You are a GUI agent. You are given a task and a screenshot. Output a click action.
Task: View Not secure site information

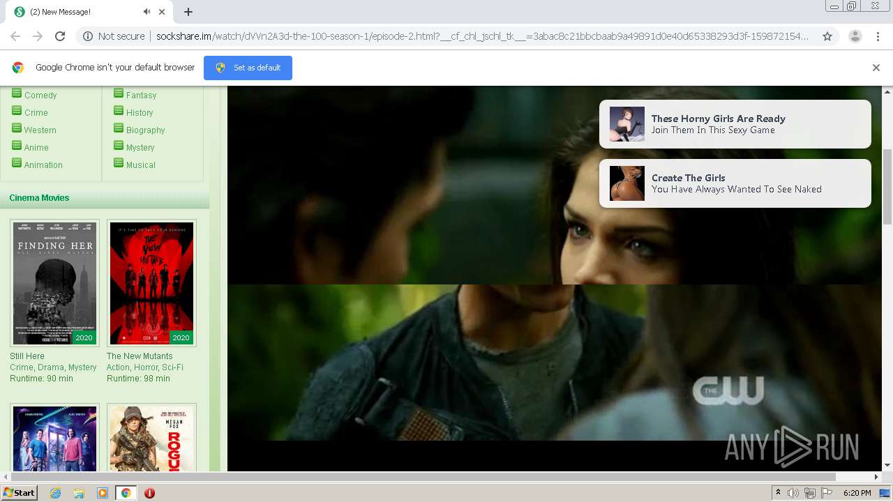point(114,36)
